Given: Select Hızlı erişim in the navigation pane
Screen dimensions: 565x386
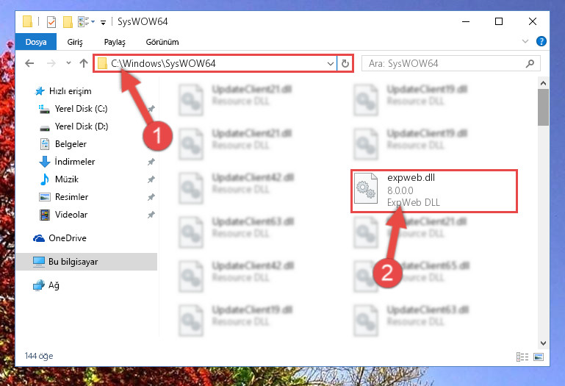Looking at the screenshot, I should click(70, 91).
